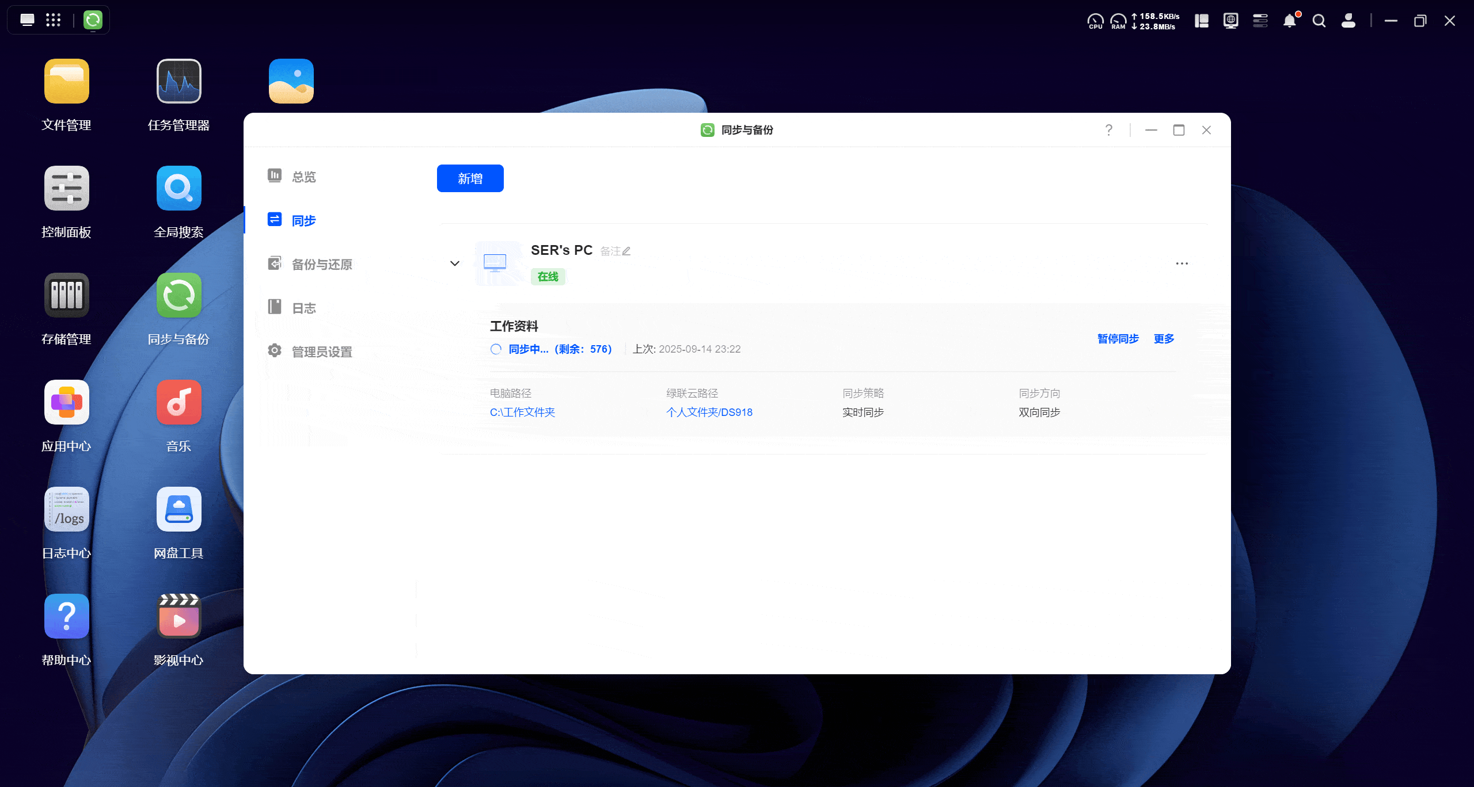Viewport: 1474px width, 787px height.
Task: Open the 影视中心 app icon
Action: point(178,616)
